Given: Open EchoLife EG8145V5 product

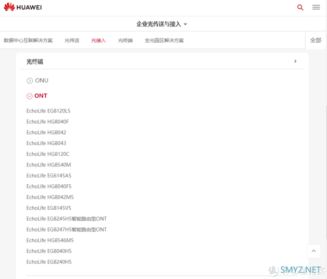Looking at the screenshot, I should coord(49,208).
